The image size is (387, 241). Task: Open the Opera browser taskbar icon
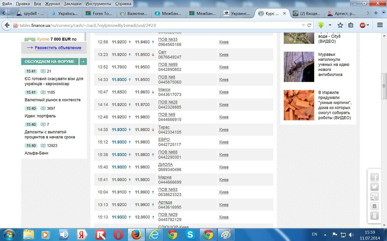tap(118, 234)
